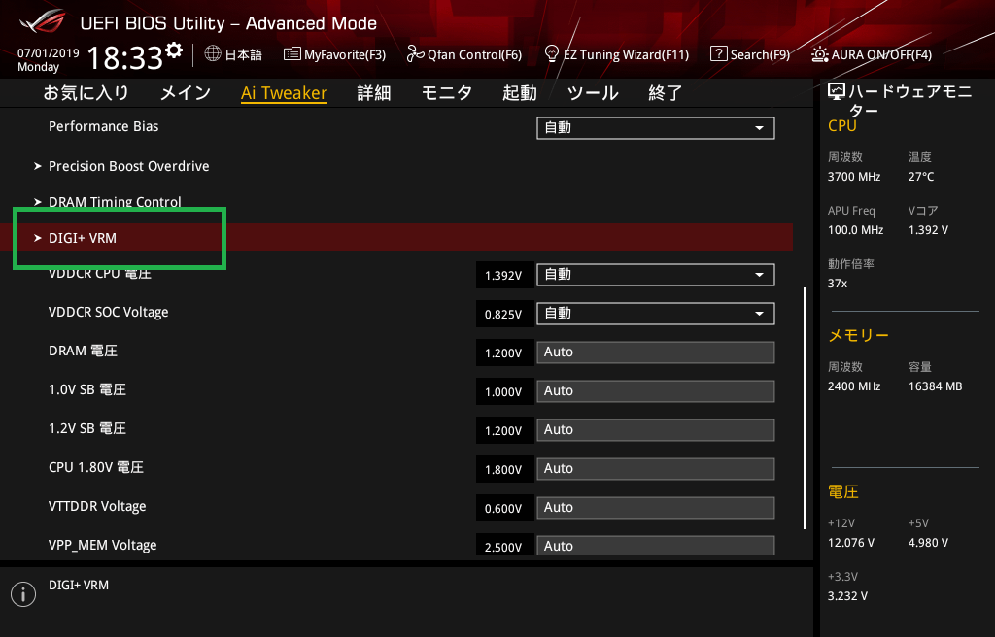Image resolution: width=995 pixels, height=637 pixels.
Task: Switch to the モニタ tab
Action: click(446, 93)
